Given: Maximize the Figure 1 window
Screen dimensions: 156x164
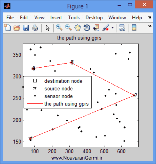Looking at the screenshot, I should click(130, 5).
